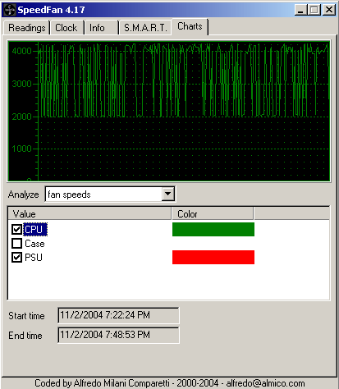Open the S.M.A.R.T. tab
The image size is (339, 389).
tap(145, 28)
